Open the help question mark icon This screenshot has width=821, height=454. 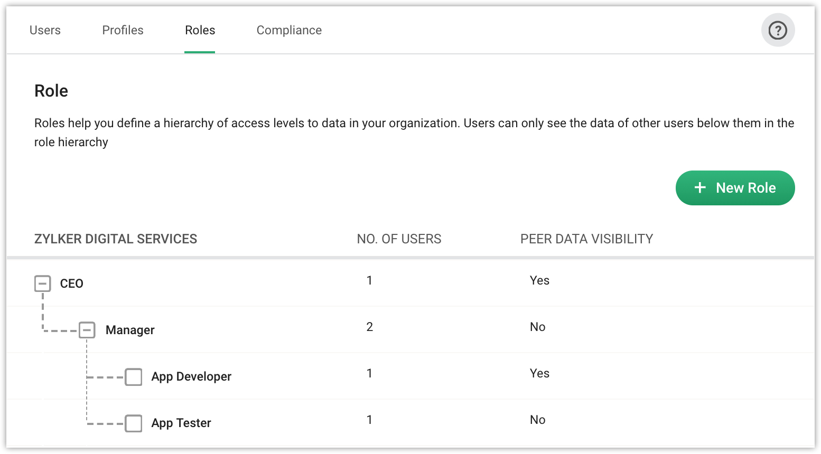(x=778, y=30)
